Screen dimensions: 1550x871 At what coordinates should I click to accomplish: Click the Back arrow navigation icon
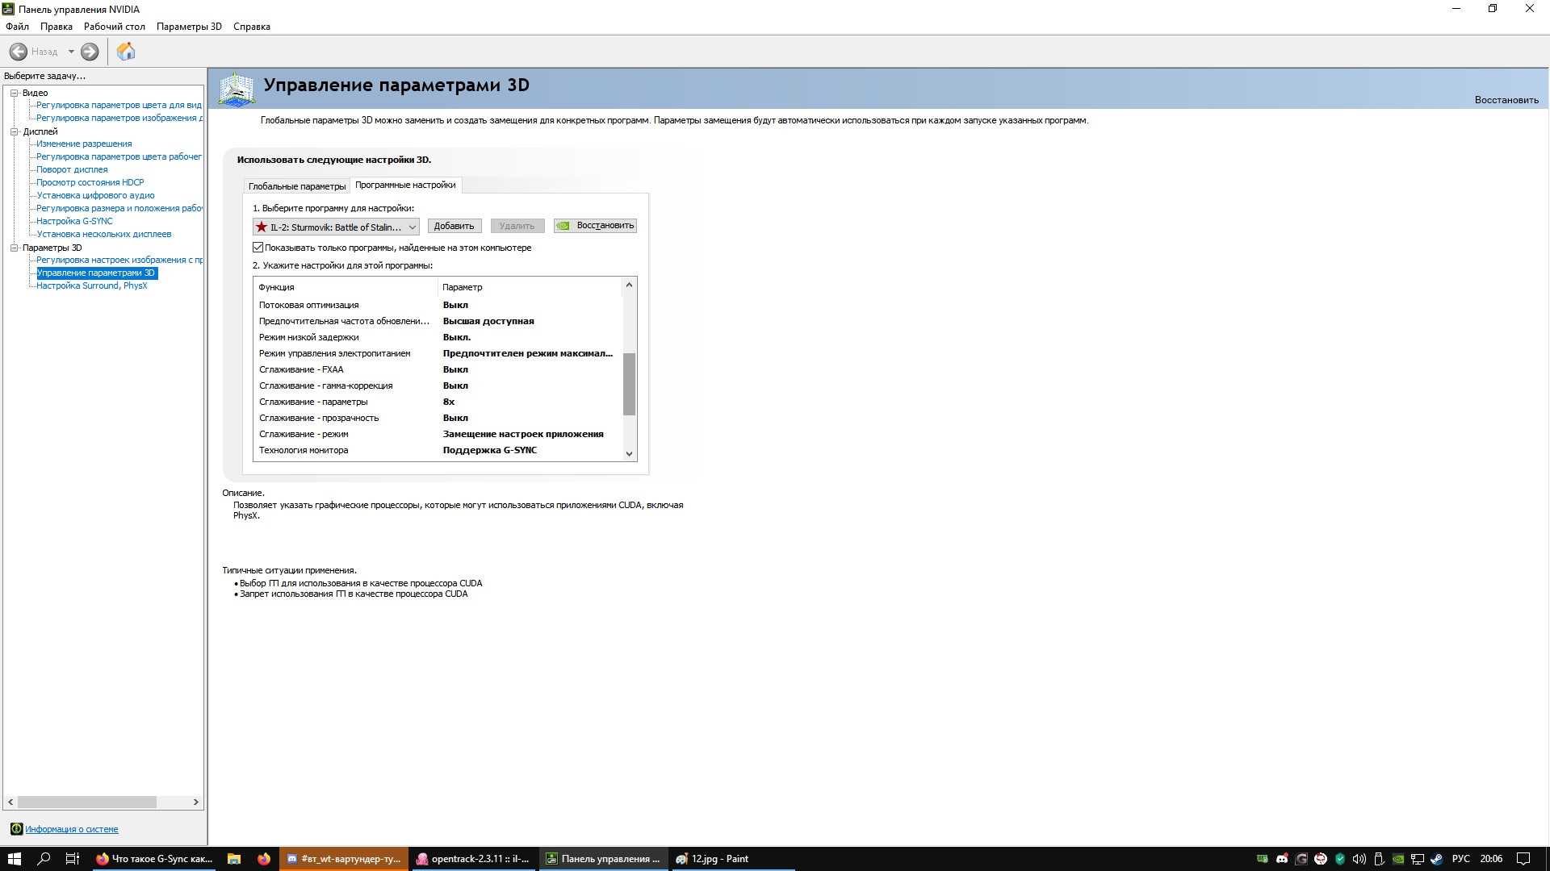[x=19, y=52]
